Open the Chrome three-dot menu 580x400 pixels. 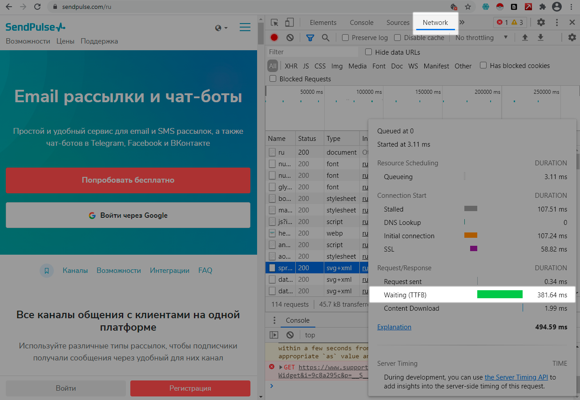coord(572,7)
